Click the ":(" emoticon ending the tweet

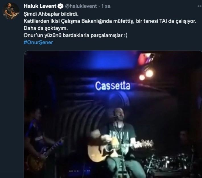tap(125, 35)
